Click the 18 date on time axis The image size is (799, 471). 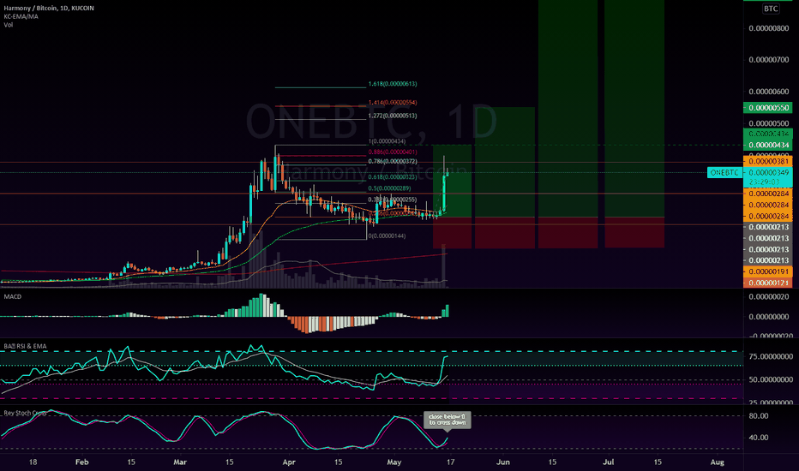pyautogui.click(x=33, y=462)
